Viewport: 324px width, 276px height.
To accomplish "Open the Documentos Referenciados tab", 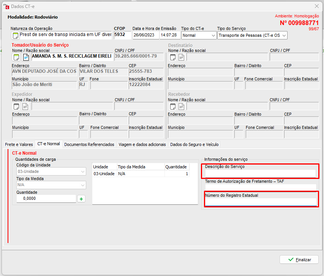I will [x=89, y=144].
